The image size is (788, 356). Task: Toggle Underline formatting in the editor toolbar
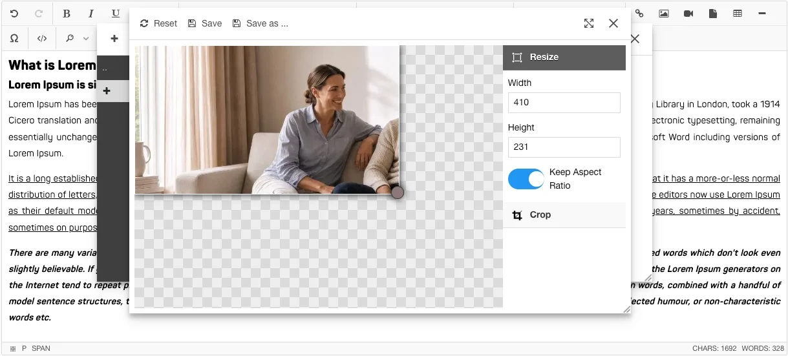116,14
